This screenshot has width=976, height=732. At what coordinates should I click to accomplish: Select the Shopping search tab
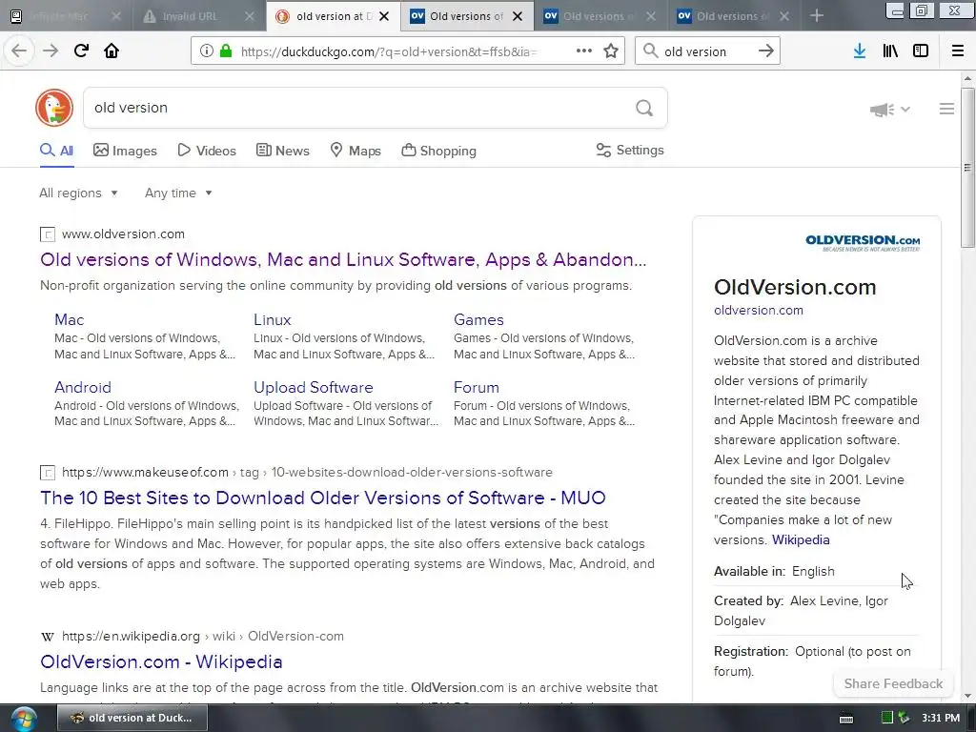point(438,151)
